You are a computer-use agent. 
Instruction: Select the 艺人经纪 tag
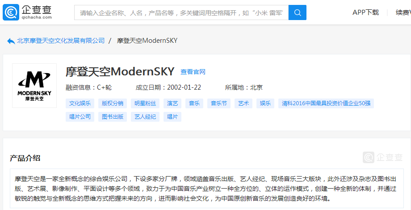click(x=145, y=117)
